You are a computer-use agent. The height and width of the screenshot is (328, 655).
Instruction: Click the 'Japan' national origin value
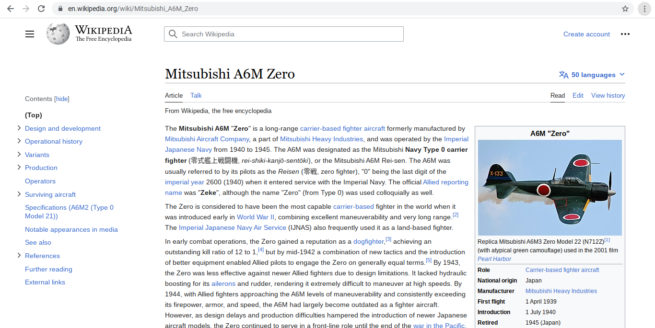pyautogui.click(x=534, y=281)
